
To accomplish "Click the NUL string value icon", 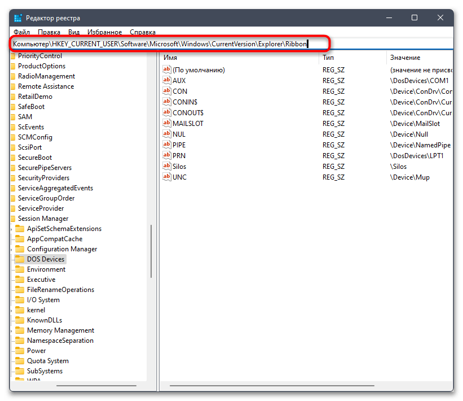I will [x=167, y=134].
